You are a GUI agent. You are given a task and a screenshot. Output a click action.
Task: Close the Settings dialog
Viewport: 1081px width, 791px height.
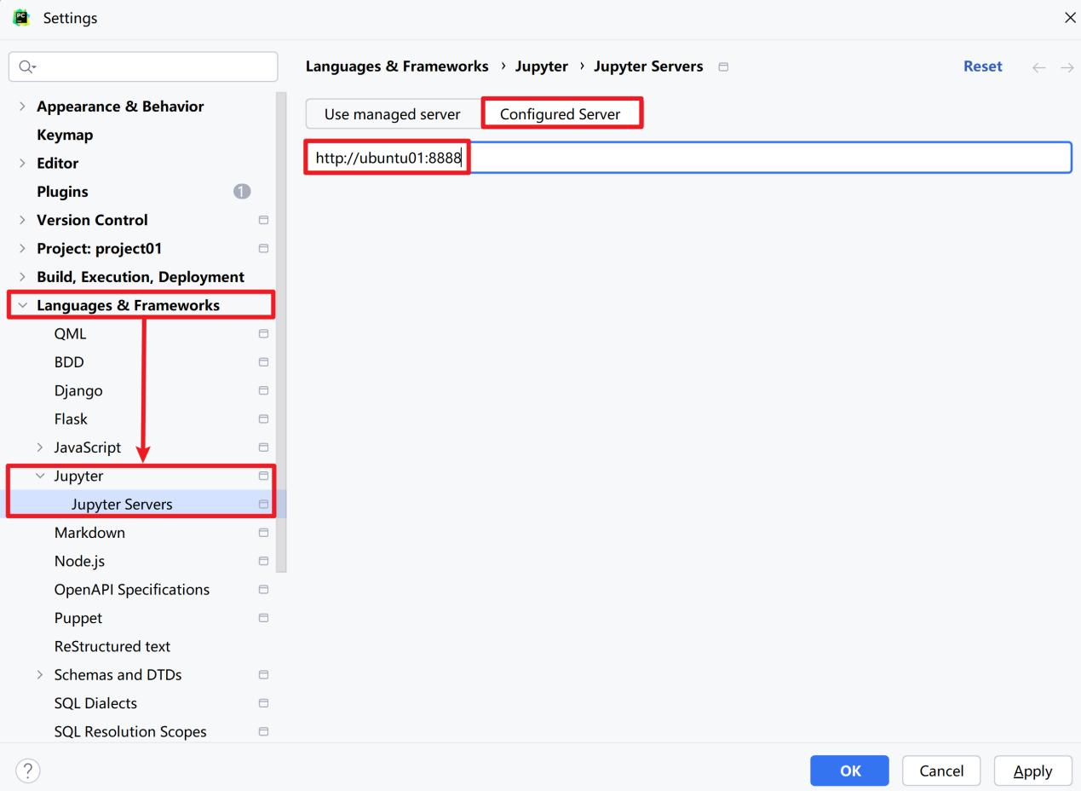pos(1070,18)
